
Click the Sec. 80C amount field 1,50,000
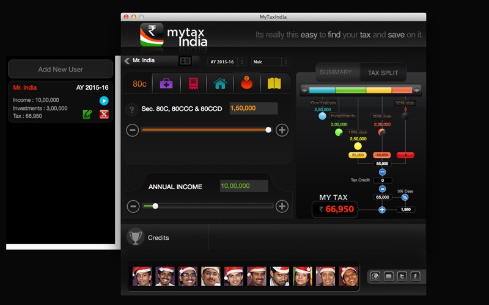click(254, 109)
